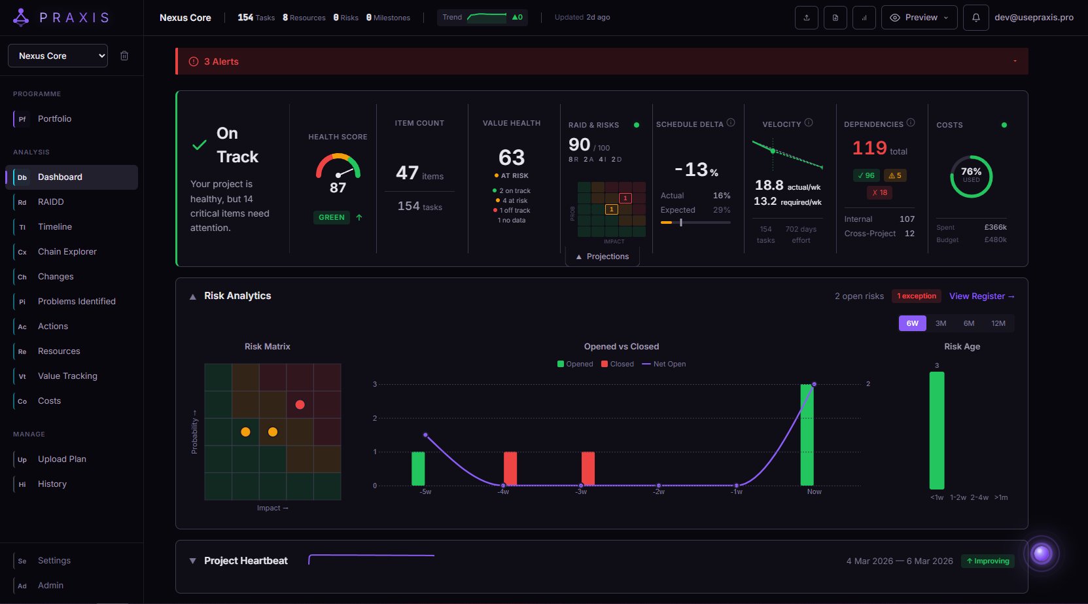The image size is (1088, 604).
Task: Click the delete project trash icon
Action: (x=124, y=56)
